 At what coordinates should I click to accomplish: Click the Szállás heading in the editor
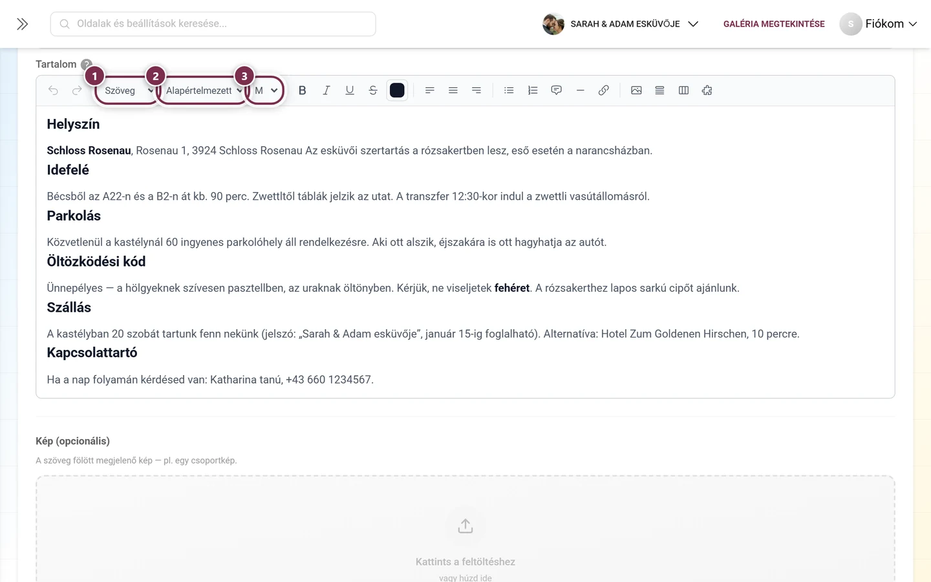point(69,308)
